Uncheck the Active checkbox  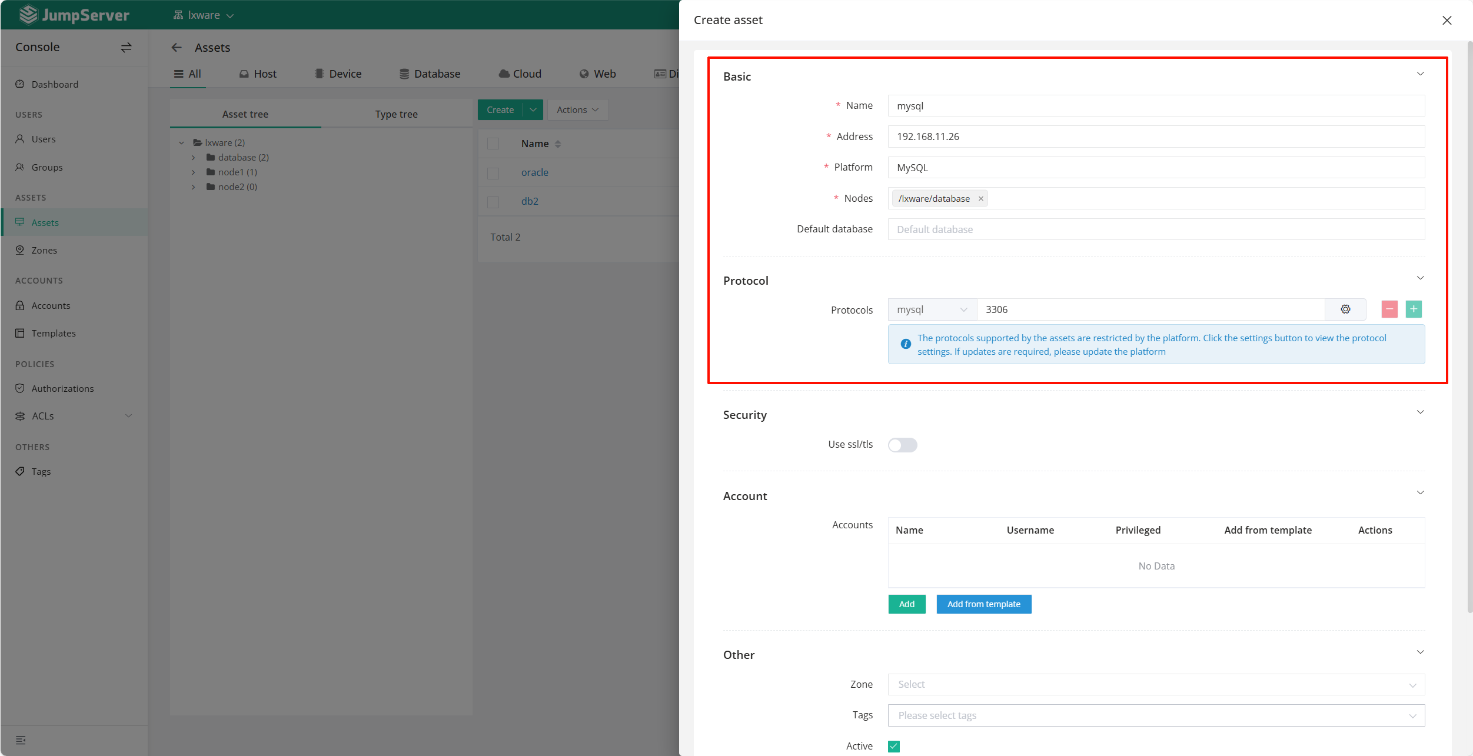coord(894,746)
